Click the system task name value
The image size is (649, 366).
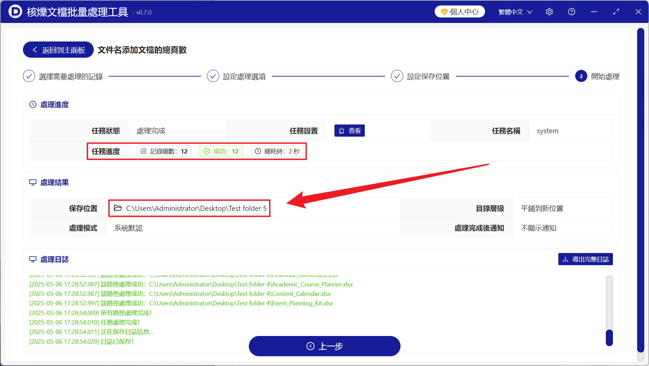(x=548, y=131)
